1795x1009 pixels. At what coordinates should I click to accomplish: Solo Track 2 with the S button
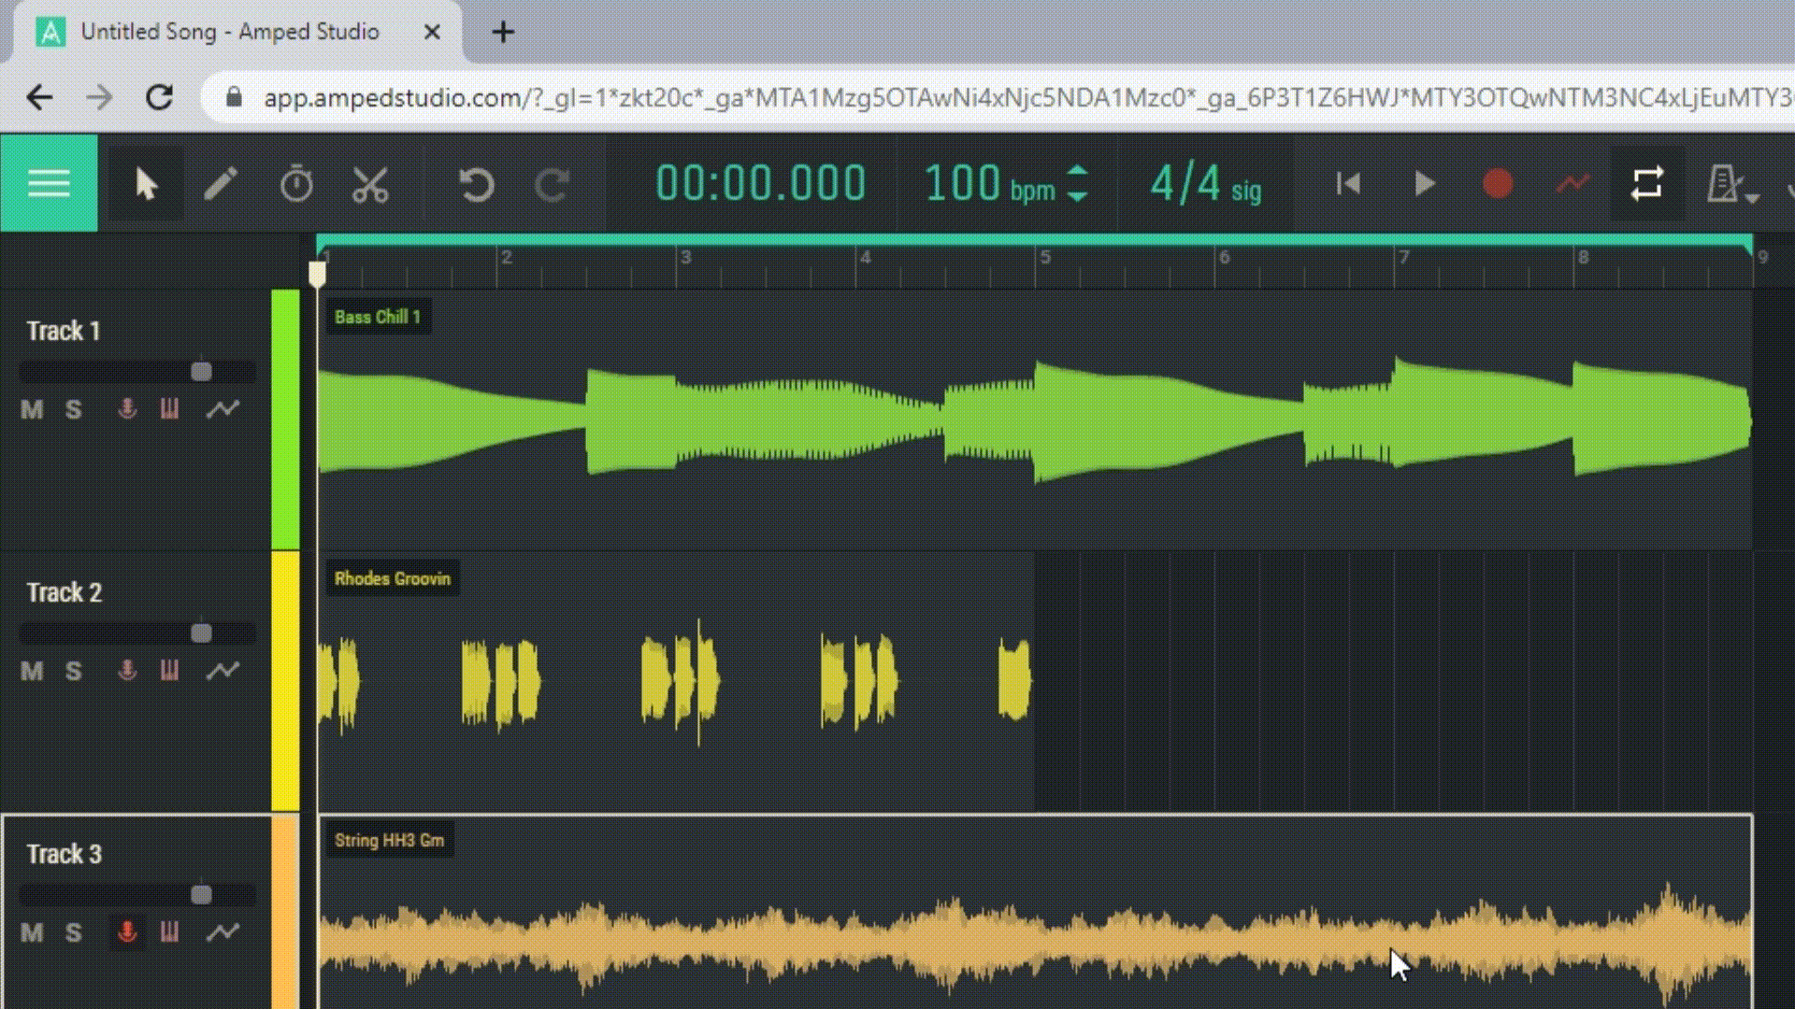click(x=74, y=672)
